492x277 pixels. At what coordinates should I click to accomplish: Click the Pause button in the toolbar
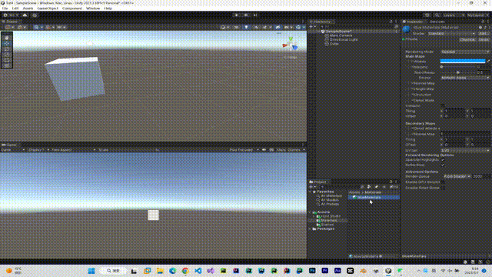coord(246,15)
